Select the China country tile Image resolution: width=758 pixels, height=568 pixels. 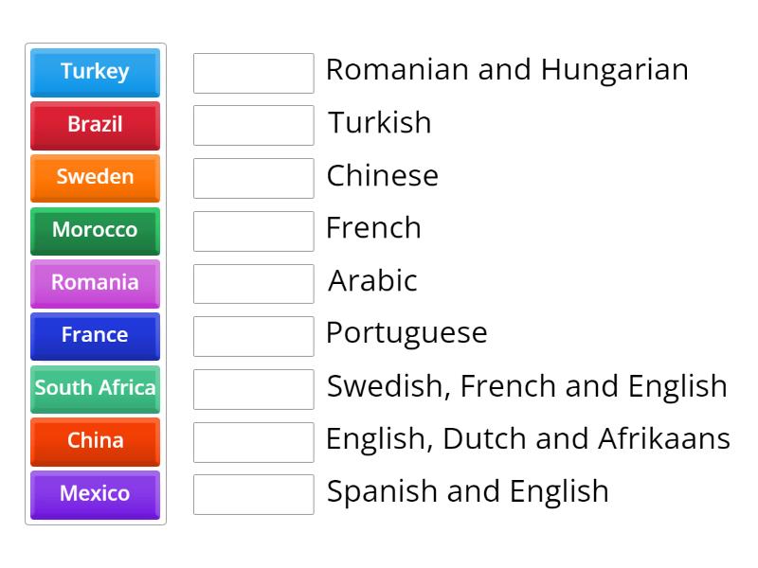[95, 441]
